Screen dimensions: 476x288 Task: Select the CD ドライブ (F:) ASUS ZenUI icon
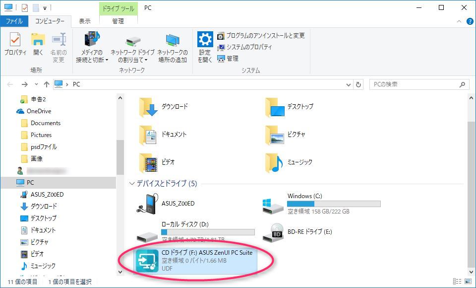(x=147, y=260)
